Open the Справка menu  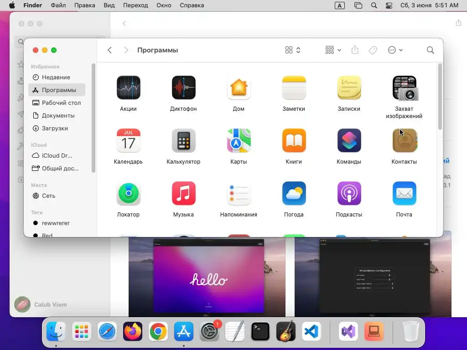point(192,5)
